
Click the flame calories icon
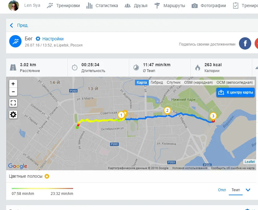[x=198, y=67]
